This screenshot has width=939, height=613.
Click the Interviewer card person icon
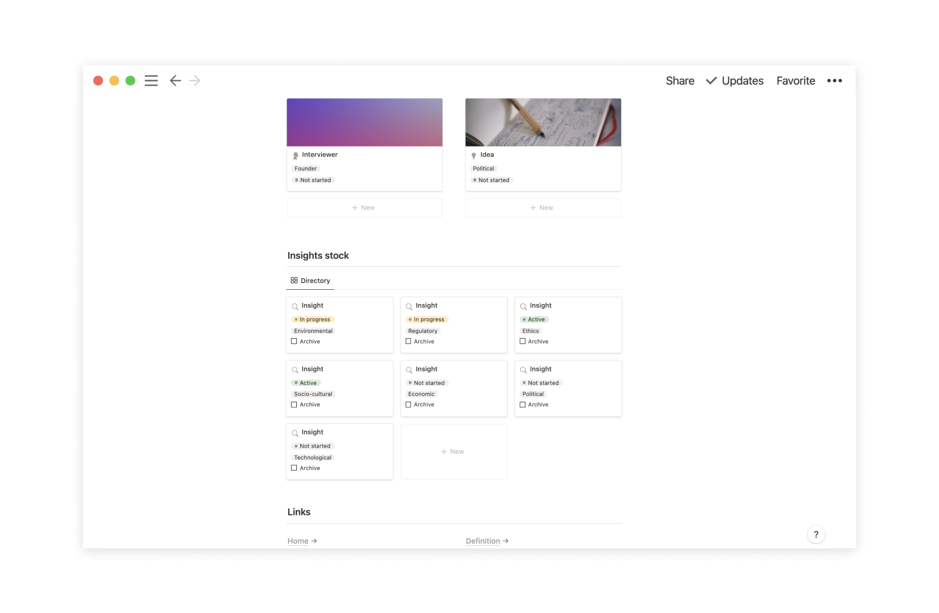tap(295, 155)
